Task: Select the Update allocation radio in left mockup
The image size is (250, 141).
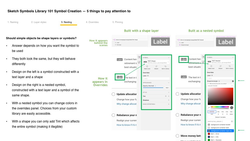Action: click(113, 94)
